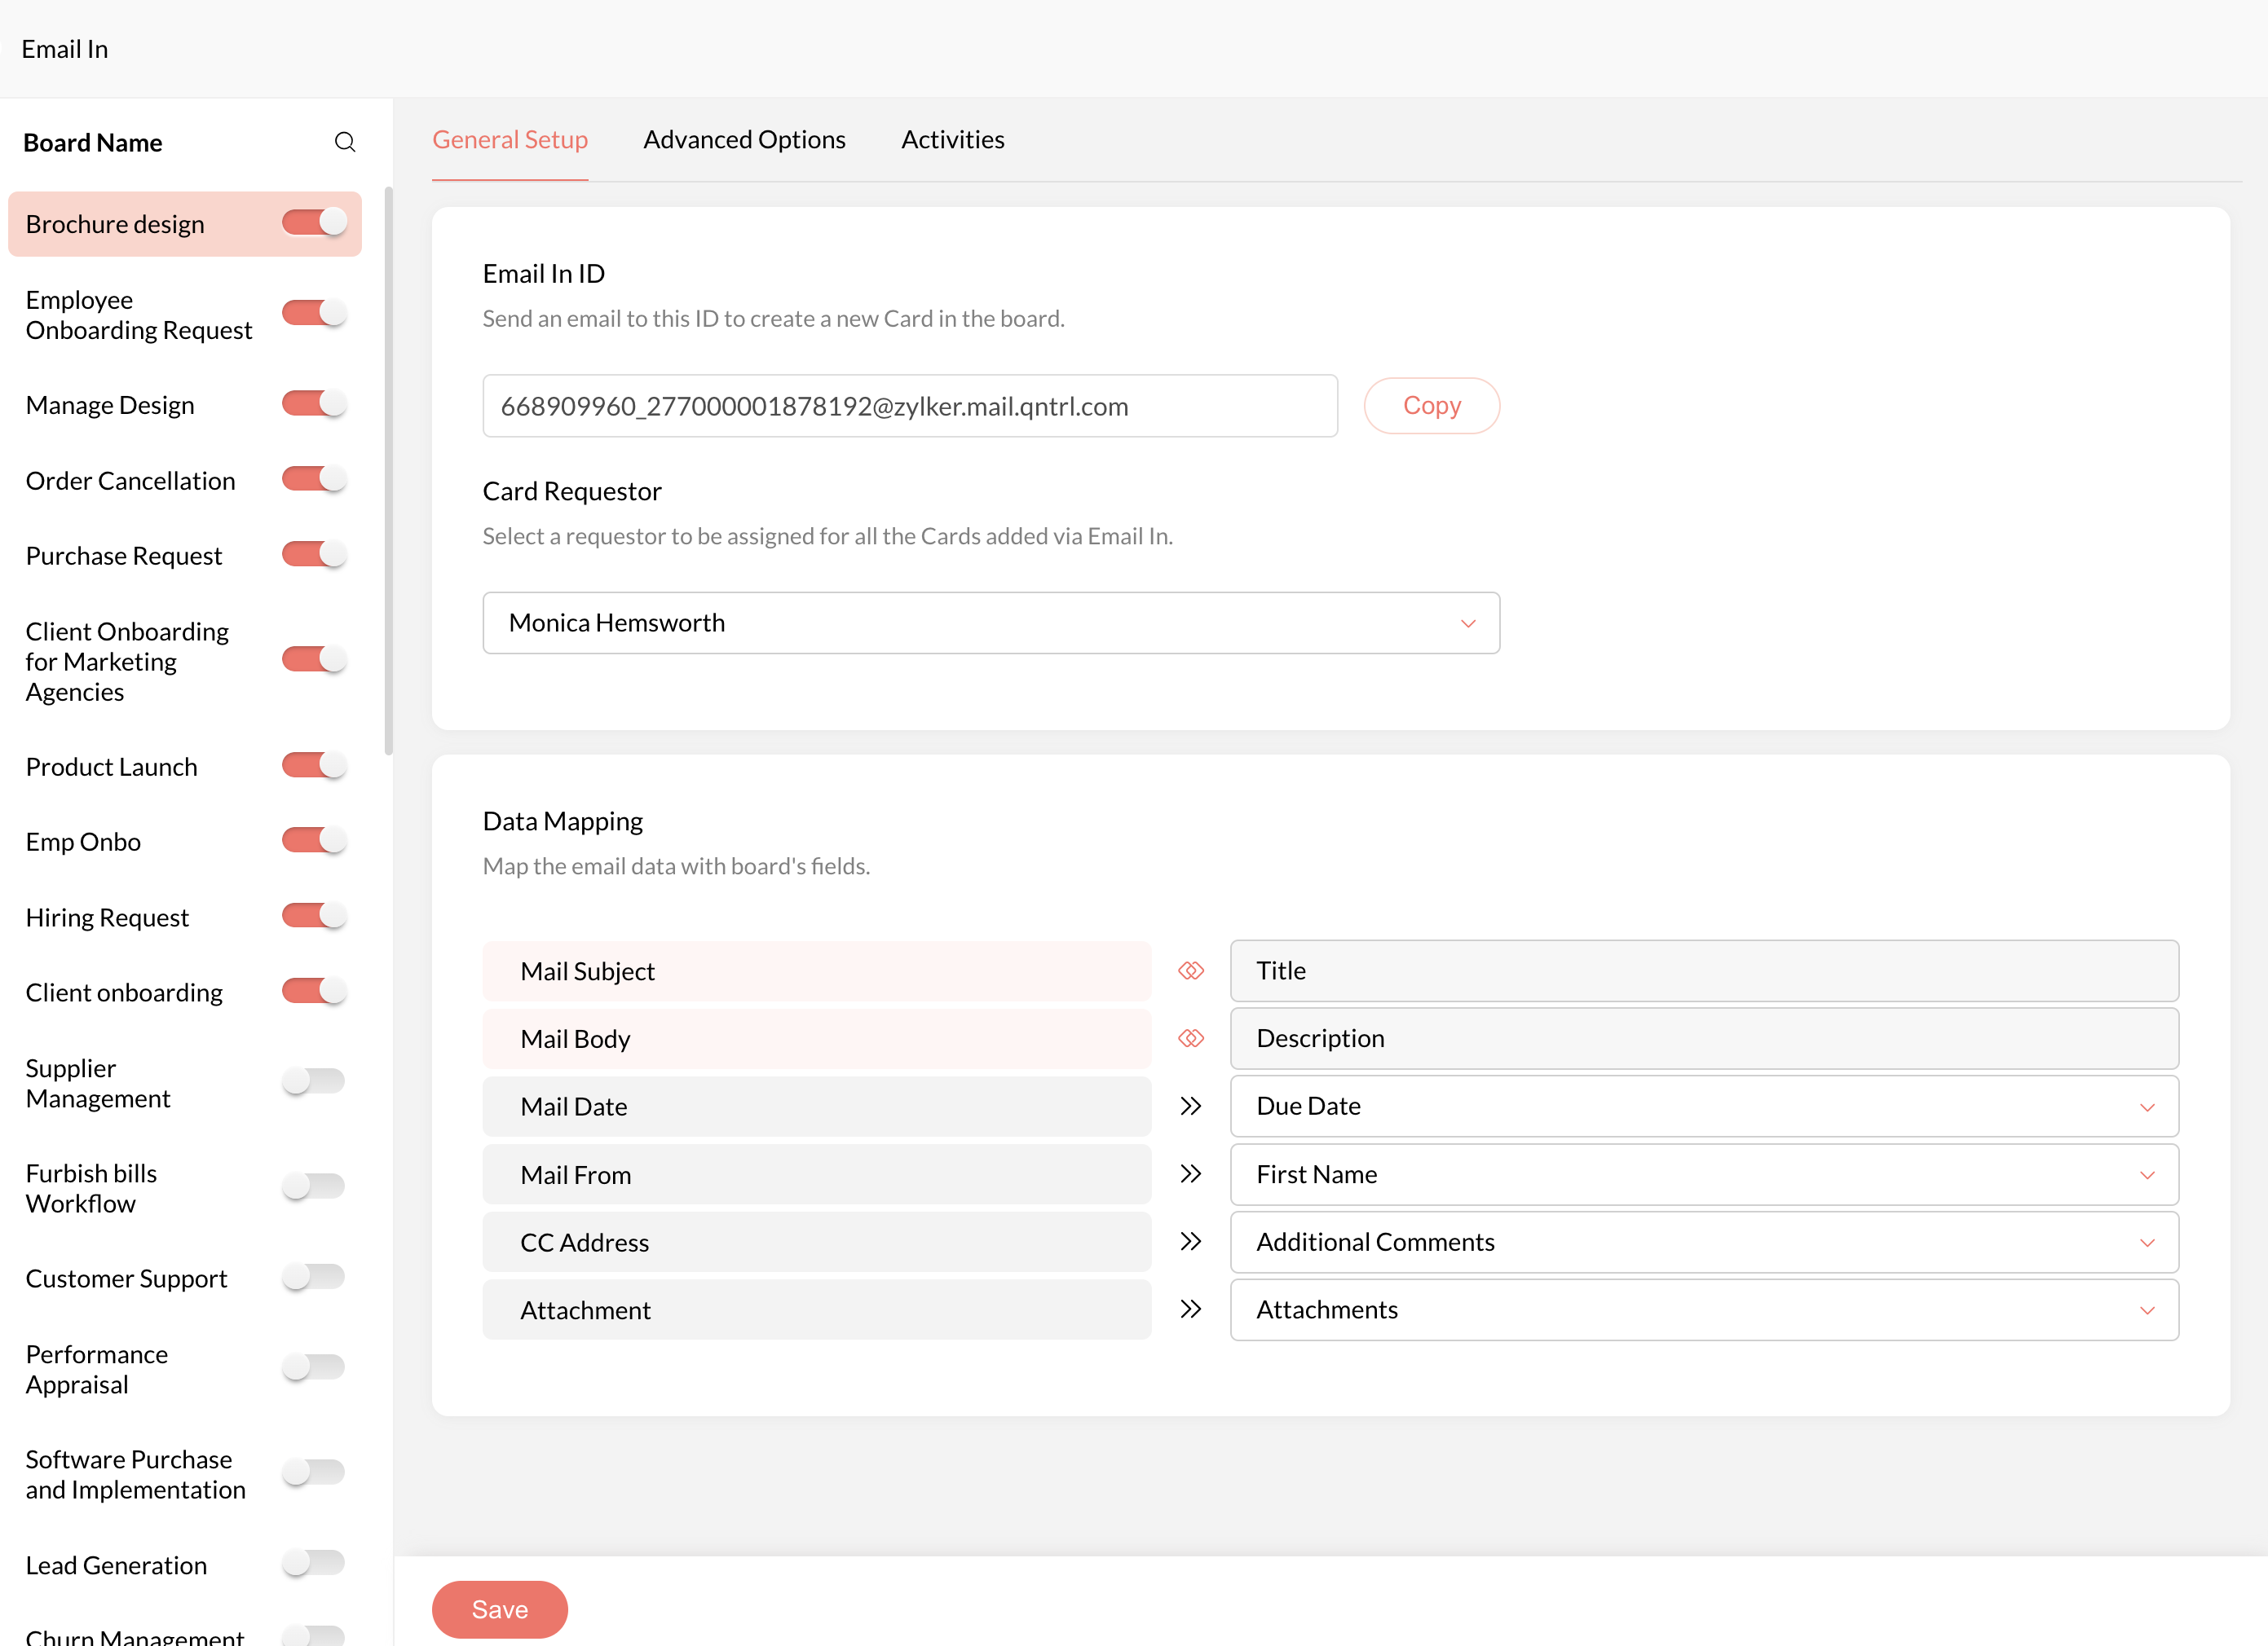Screen dimensions: 2268x1646
Task: Click the double-arrow icon next to CC Address
Action: (1190, 1243)
